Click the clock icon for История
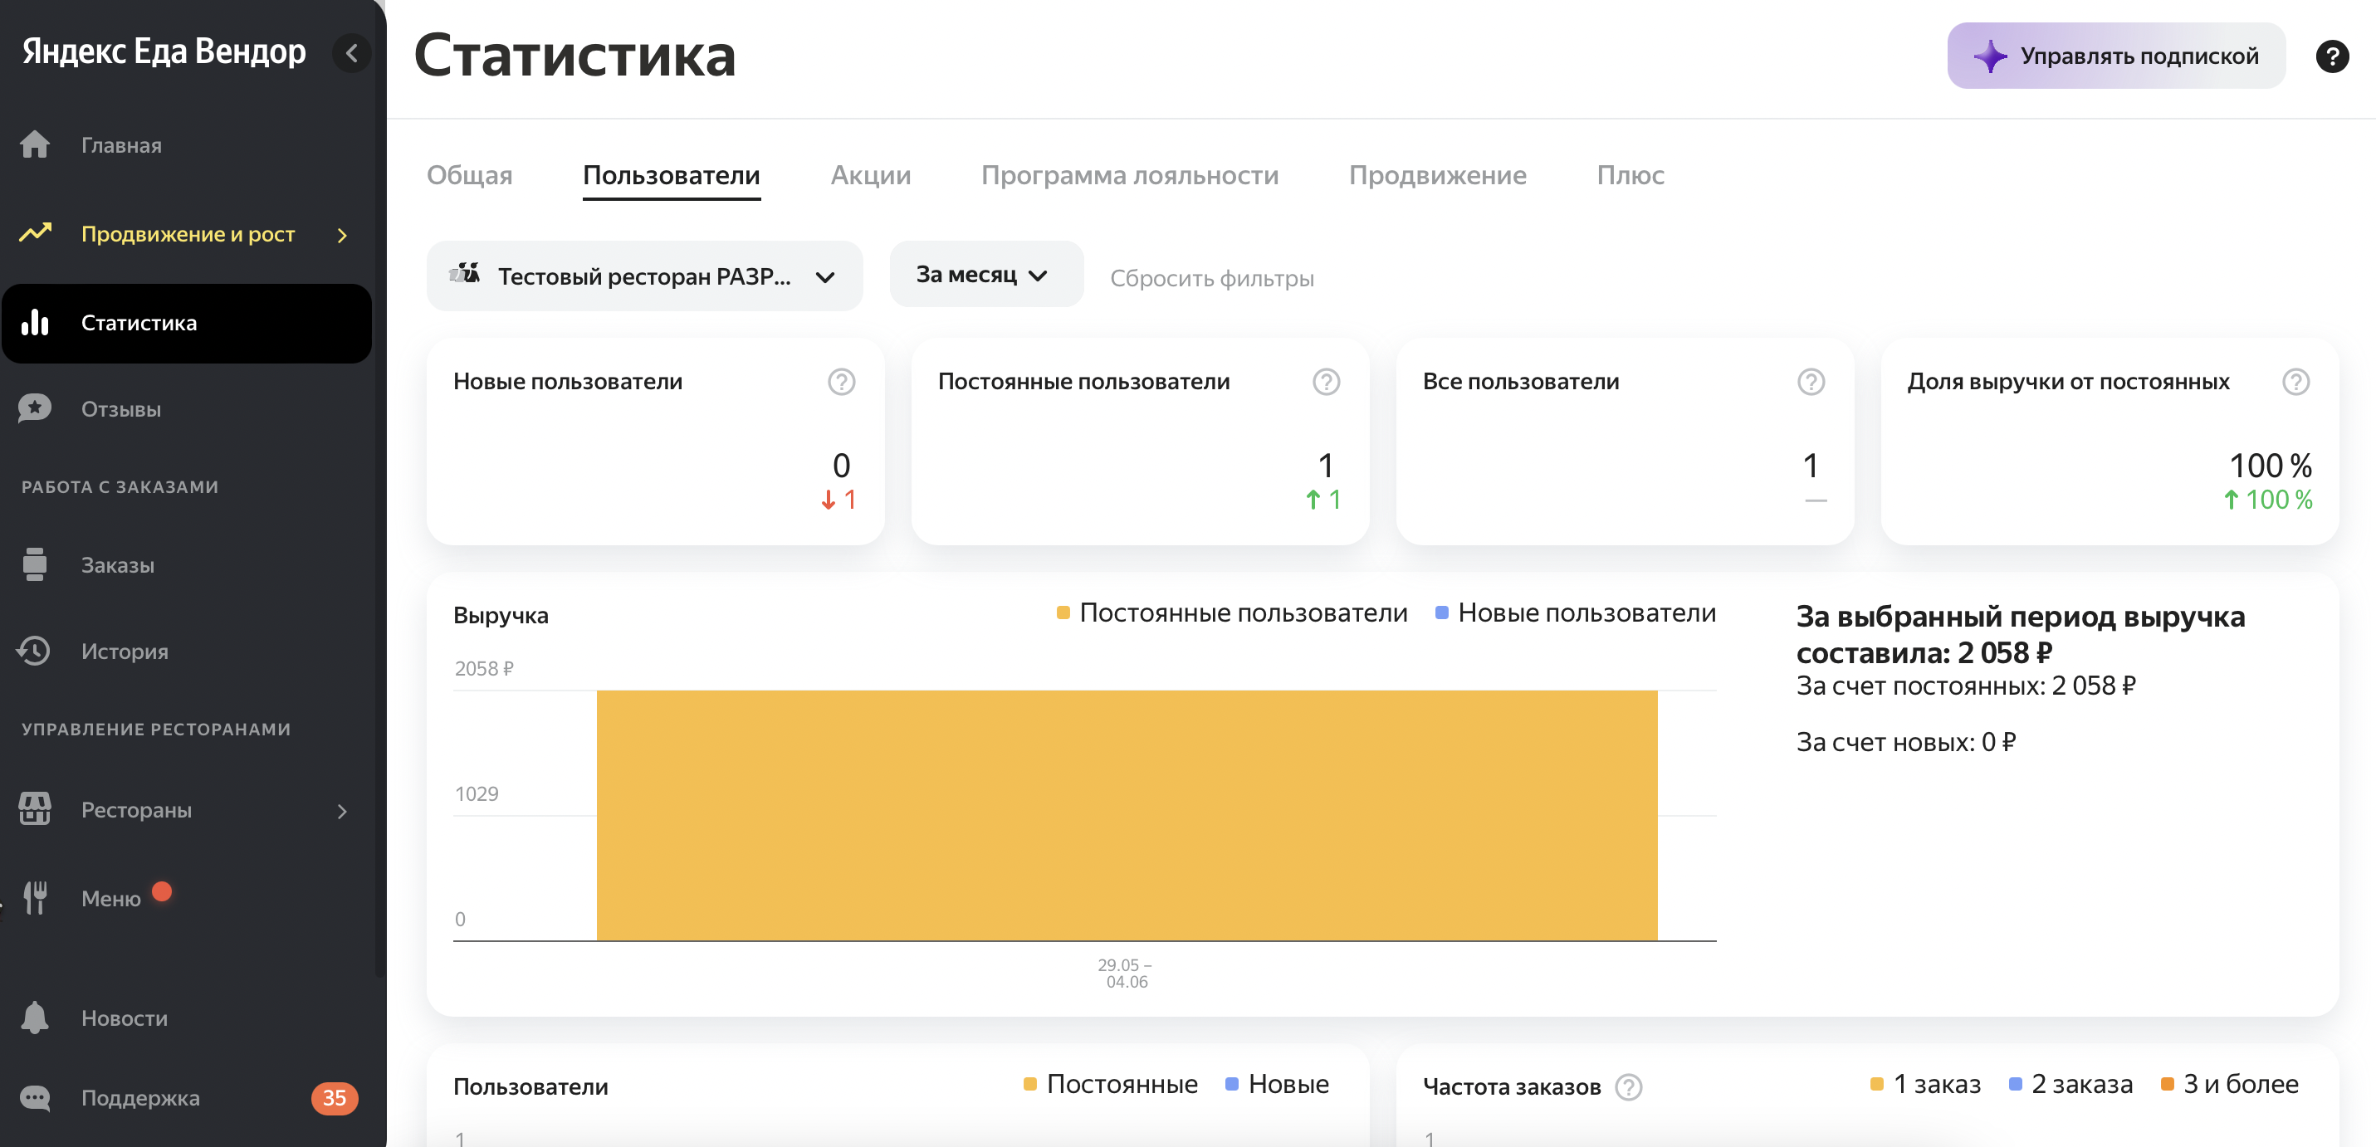 (x=33, y=651)
